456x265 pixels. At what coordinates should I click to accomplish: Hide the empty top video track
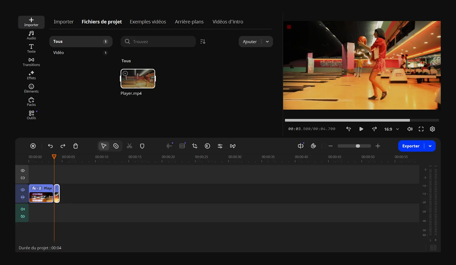click(23, 171)
